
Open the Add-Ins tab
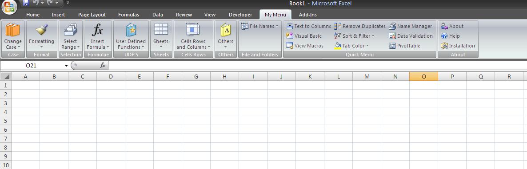(307, 15)
